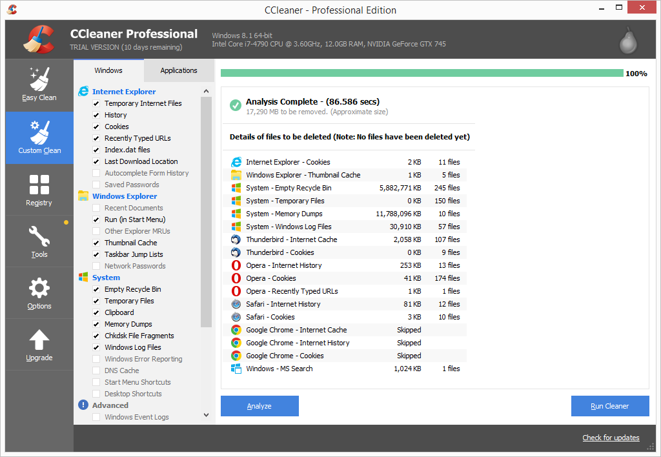This screenshot has width=661, height=457.
Task: Select the Windows tab
Action: tap(108, 70)
